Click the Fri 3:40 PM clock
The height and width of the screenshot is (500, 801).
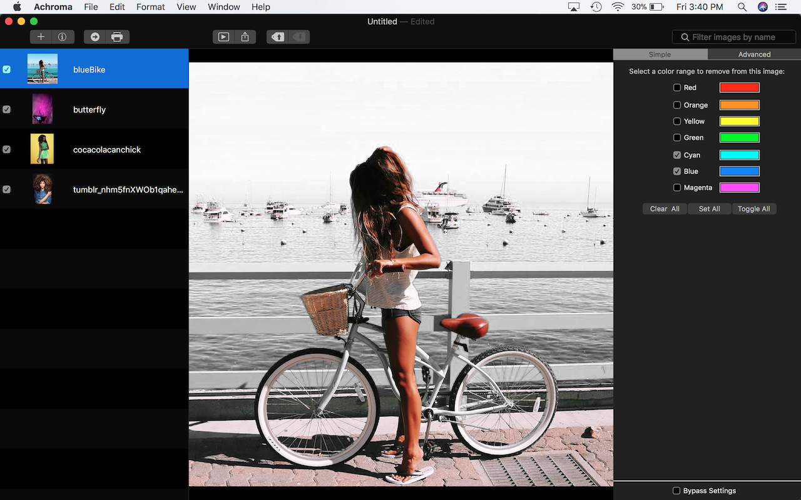[700, 7]
